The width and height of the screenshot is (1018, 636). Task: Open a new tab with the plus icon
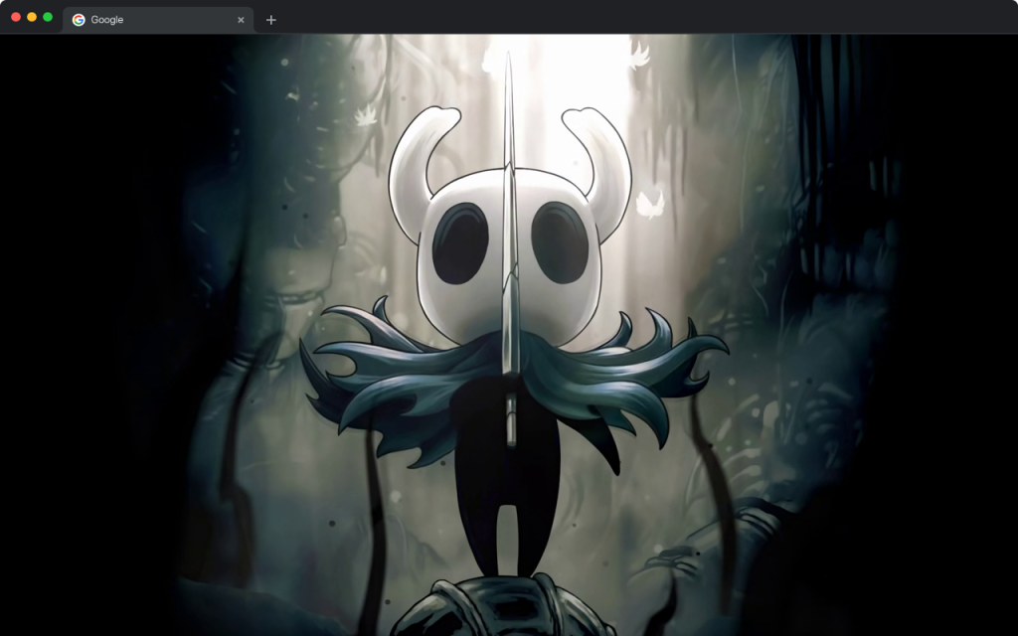269,19
